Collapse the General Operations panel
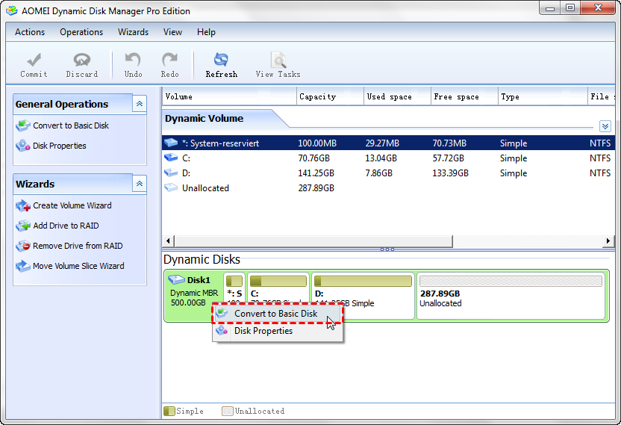Screen dimensions: 621x425 click(x=139, y=105)
